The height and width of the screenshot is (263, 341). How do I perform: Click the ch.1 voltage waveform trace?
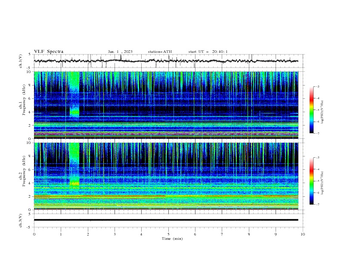click(166, 61)
